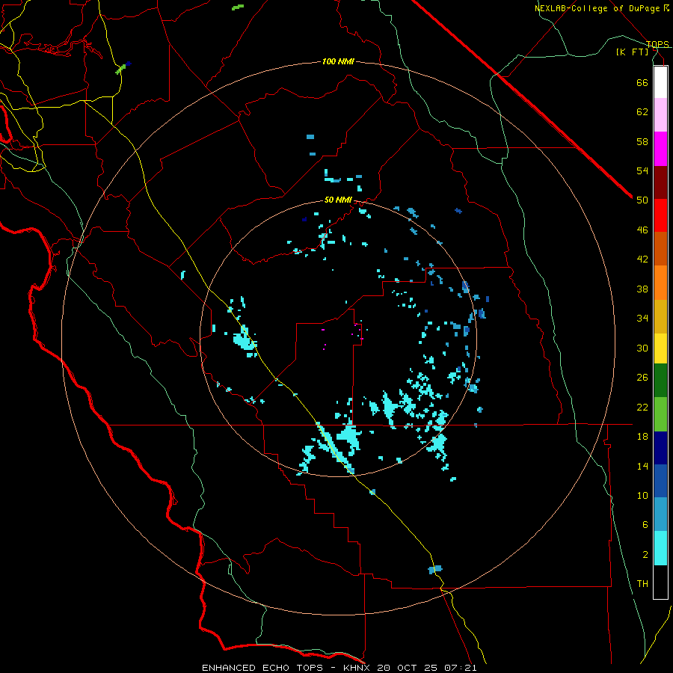Click the gold 34 legend swatch
Screen dimensions: 673x673
(660, 316)
